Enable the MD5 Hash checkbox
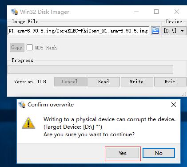Viewport: 187px width, 167px height. click(29, 48)
